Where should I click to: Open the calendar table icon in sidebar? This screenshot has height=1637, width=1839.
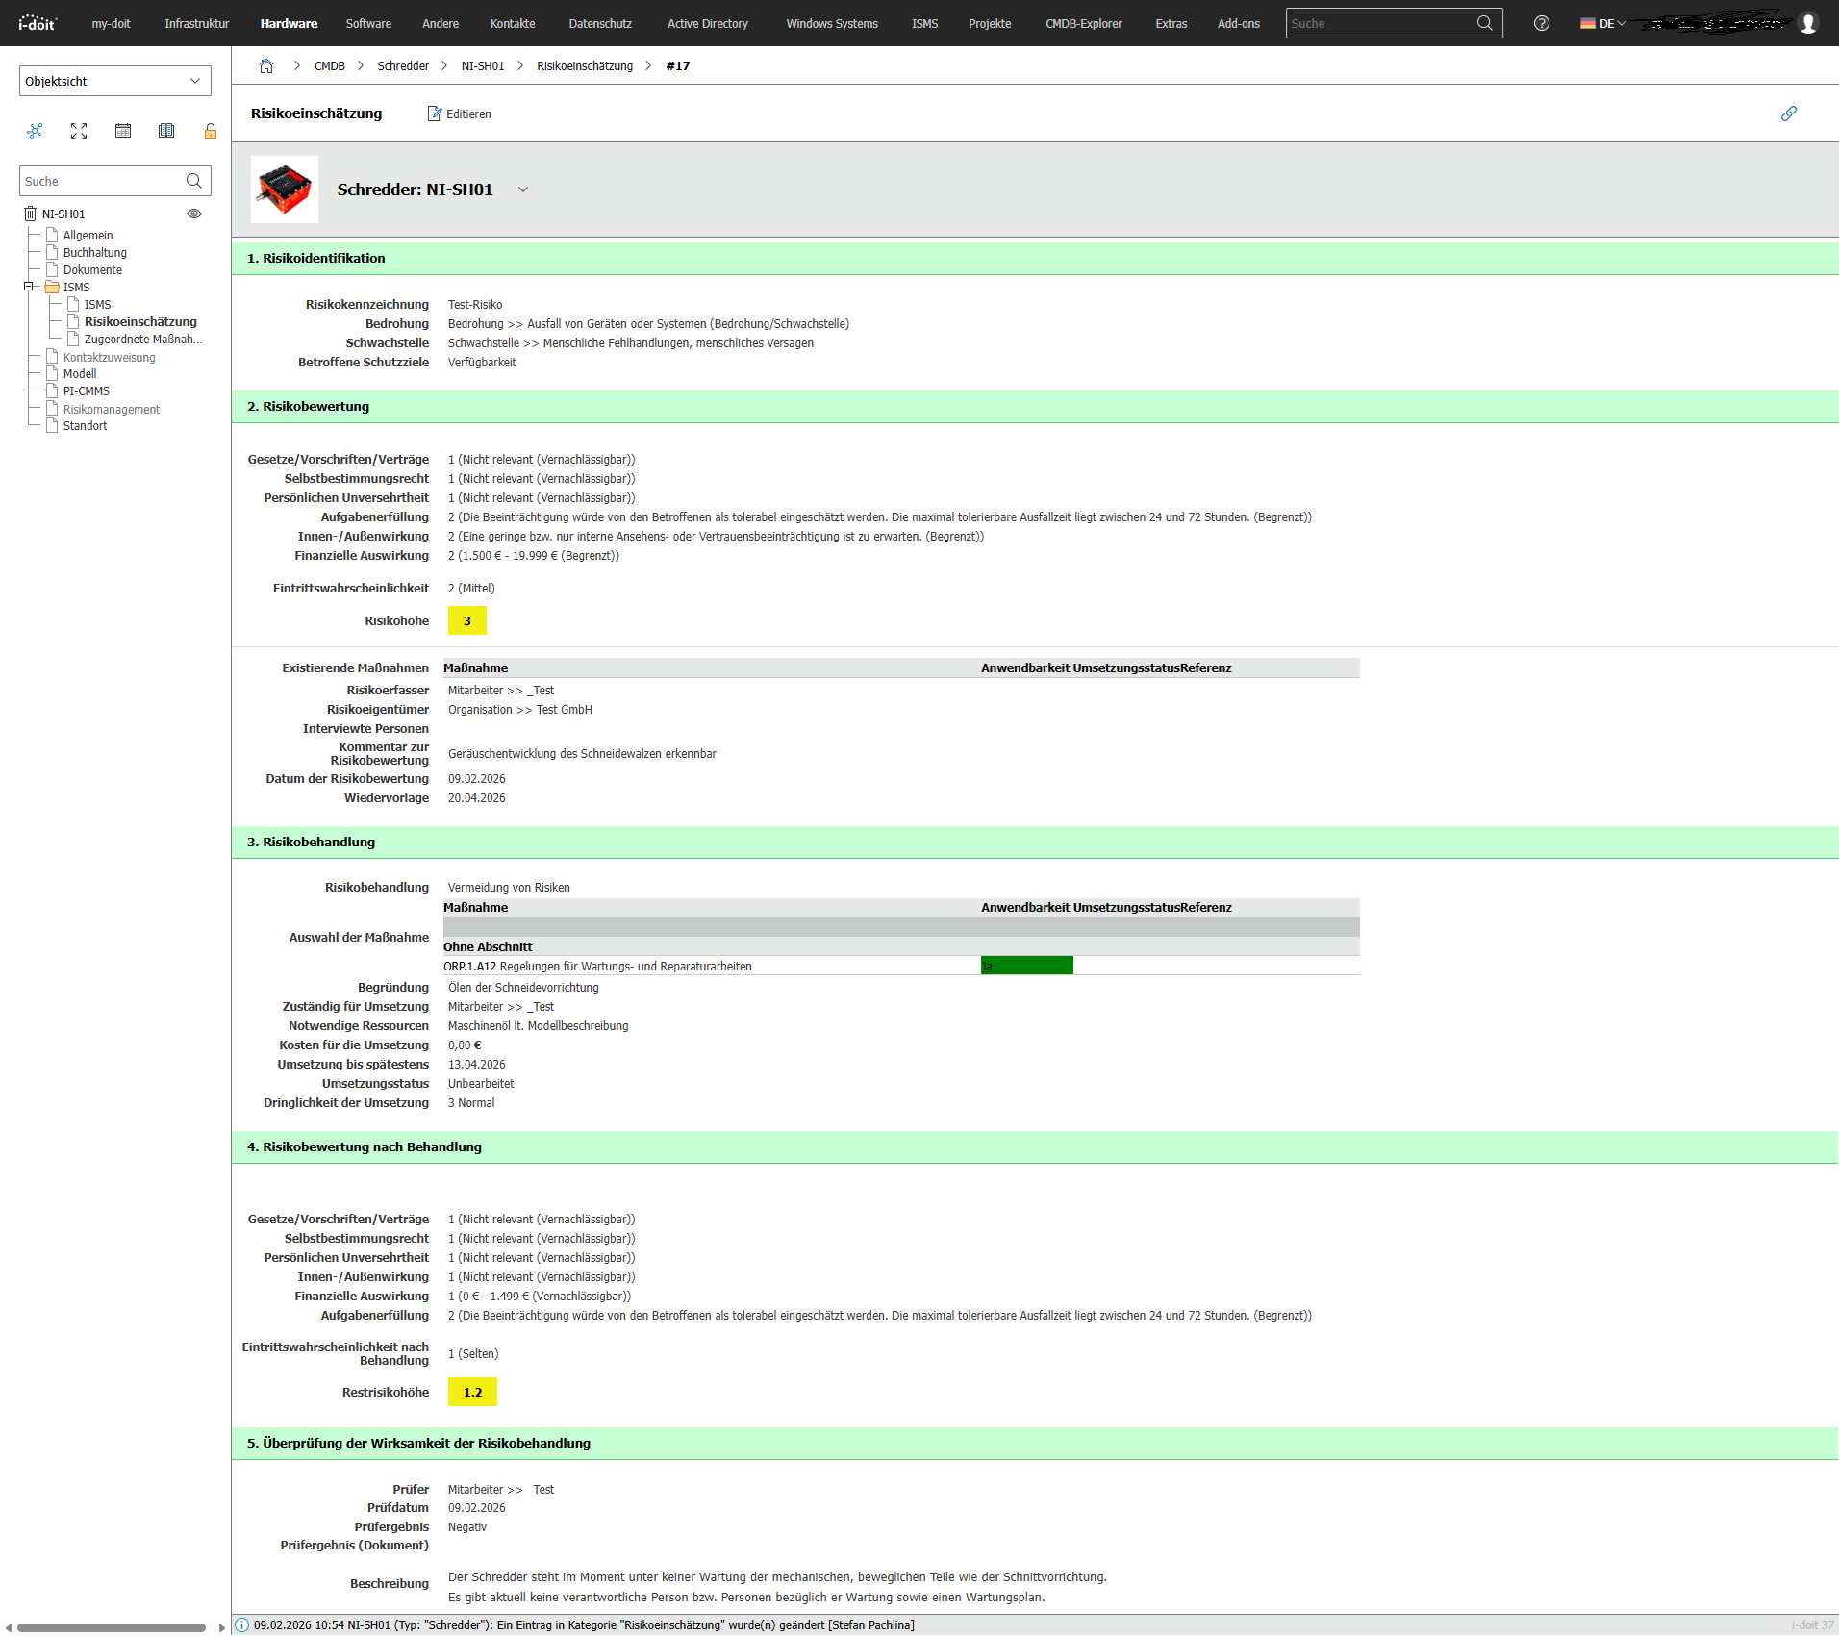pos(123,131)
